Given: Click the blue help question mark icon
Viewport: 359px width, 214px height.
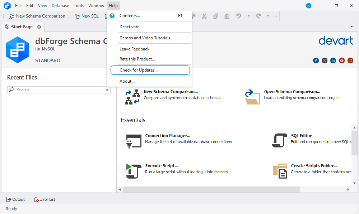Looking at the screenshot, I should [x=112, y=16].
